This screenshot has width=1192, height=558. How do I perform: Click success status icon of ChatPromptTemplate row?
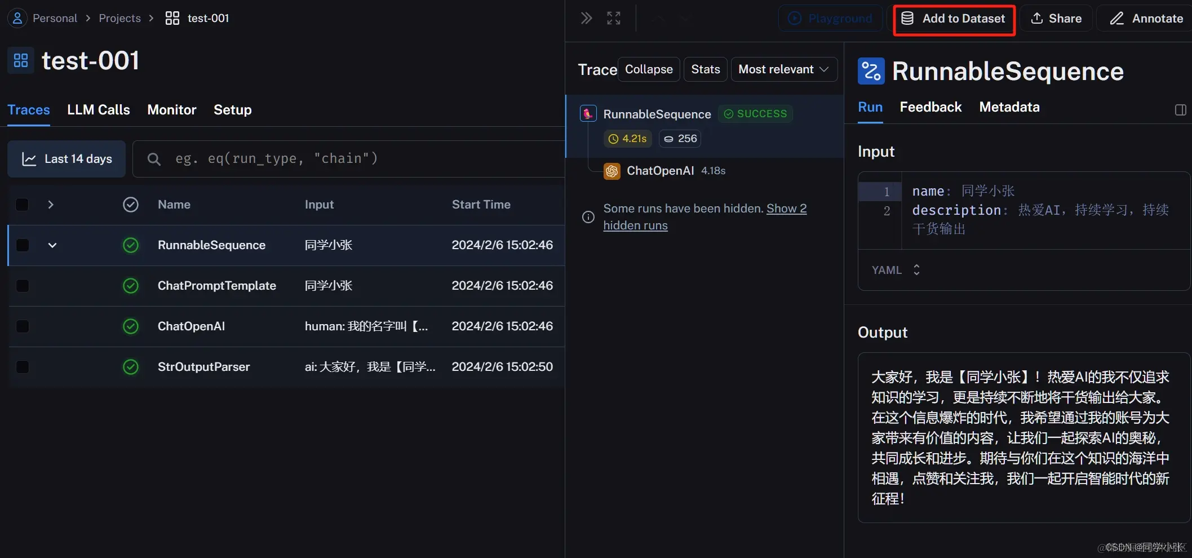tap(131, 286)
